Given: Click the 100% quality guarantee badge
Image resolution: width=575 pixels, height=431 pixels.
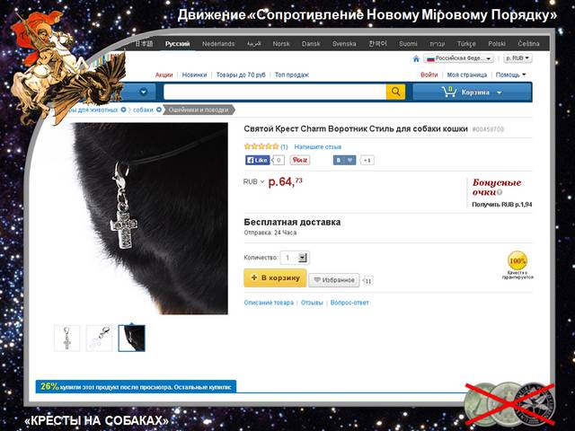Looking at the screenshot, I should pos(517,260).
